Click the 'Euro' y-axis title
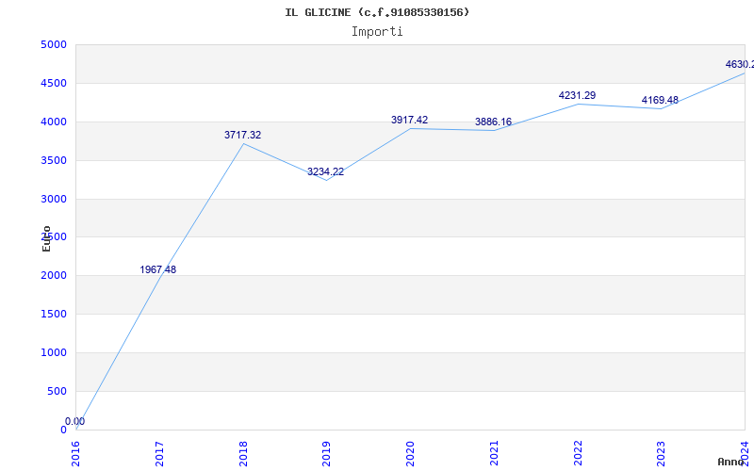This screenshot has height=471, width=754. (46, 238)
